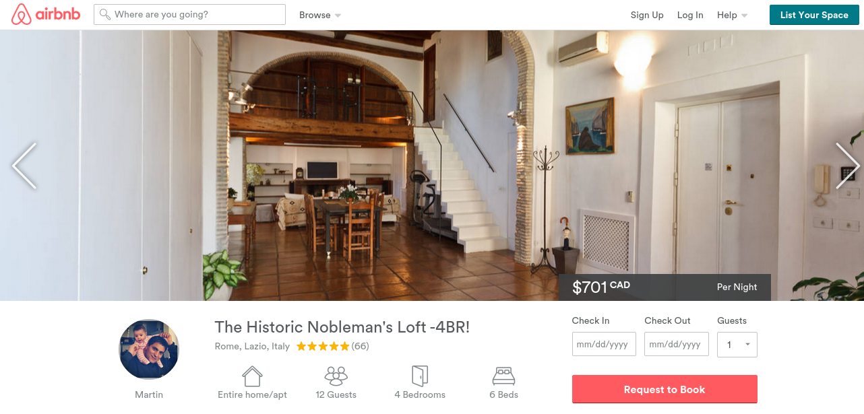Click the Entire home/apt house icon
Screen dimensions: 864x414
click(x=252, y=376)
